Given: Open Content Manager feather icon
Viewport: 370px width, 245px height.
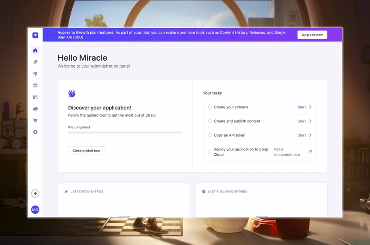Looking at the screenshot, I should point(35,62).
